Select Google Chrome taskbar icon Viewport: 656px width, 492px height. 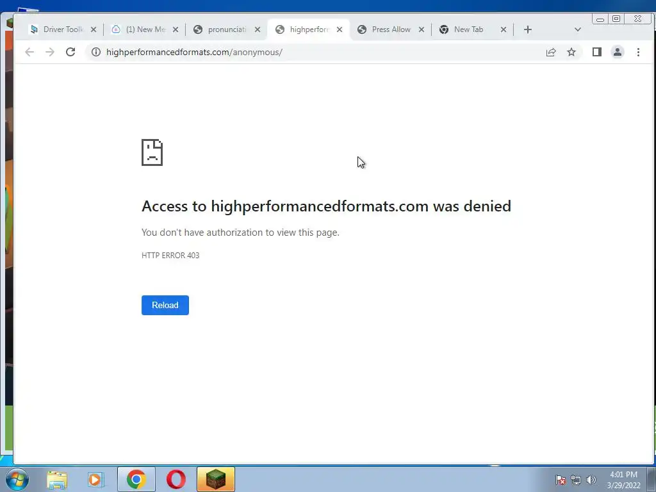136,479
